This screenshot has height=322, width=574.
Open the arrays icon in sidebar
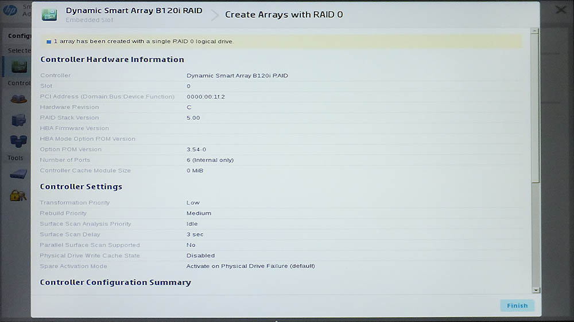pos(18,99)
